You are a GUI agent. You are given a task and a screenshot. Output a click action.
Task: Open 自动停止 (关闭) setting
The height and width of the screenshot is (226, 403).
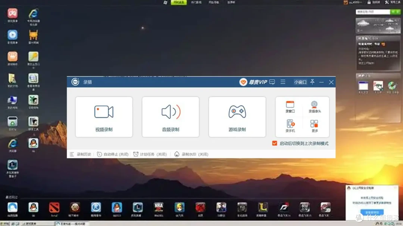(x=113, y=154)
